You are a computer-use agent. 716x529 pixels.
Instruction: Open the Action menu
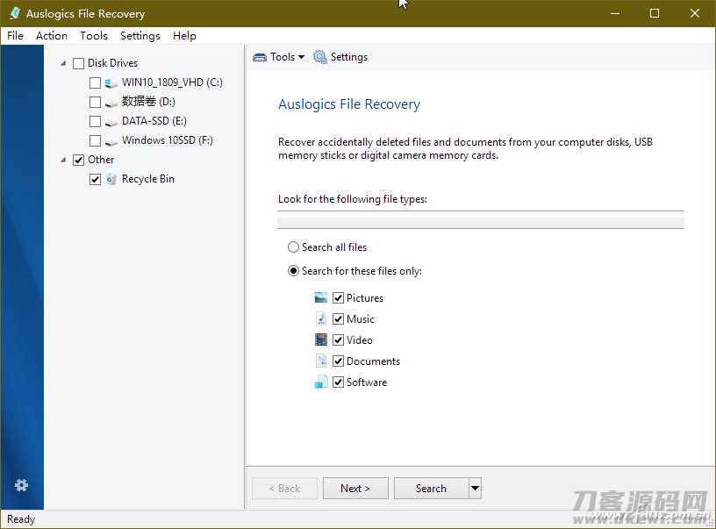click(52, 36)
